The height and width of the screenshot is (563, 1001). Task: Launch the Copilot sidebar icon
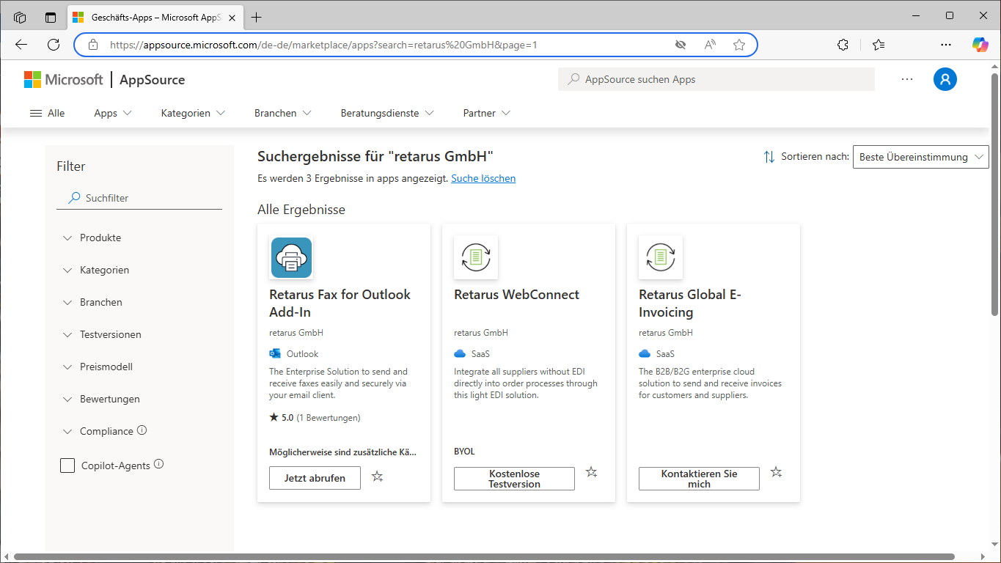tap(980, 45)
